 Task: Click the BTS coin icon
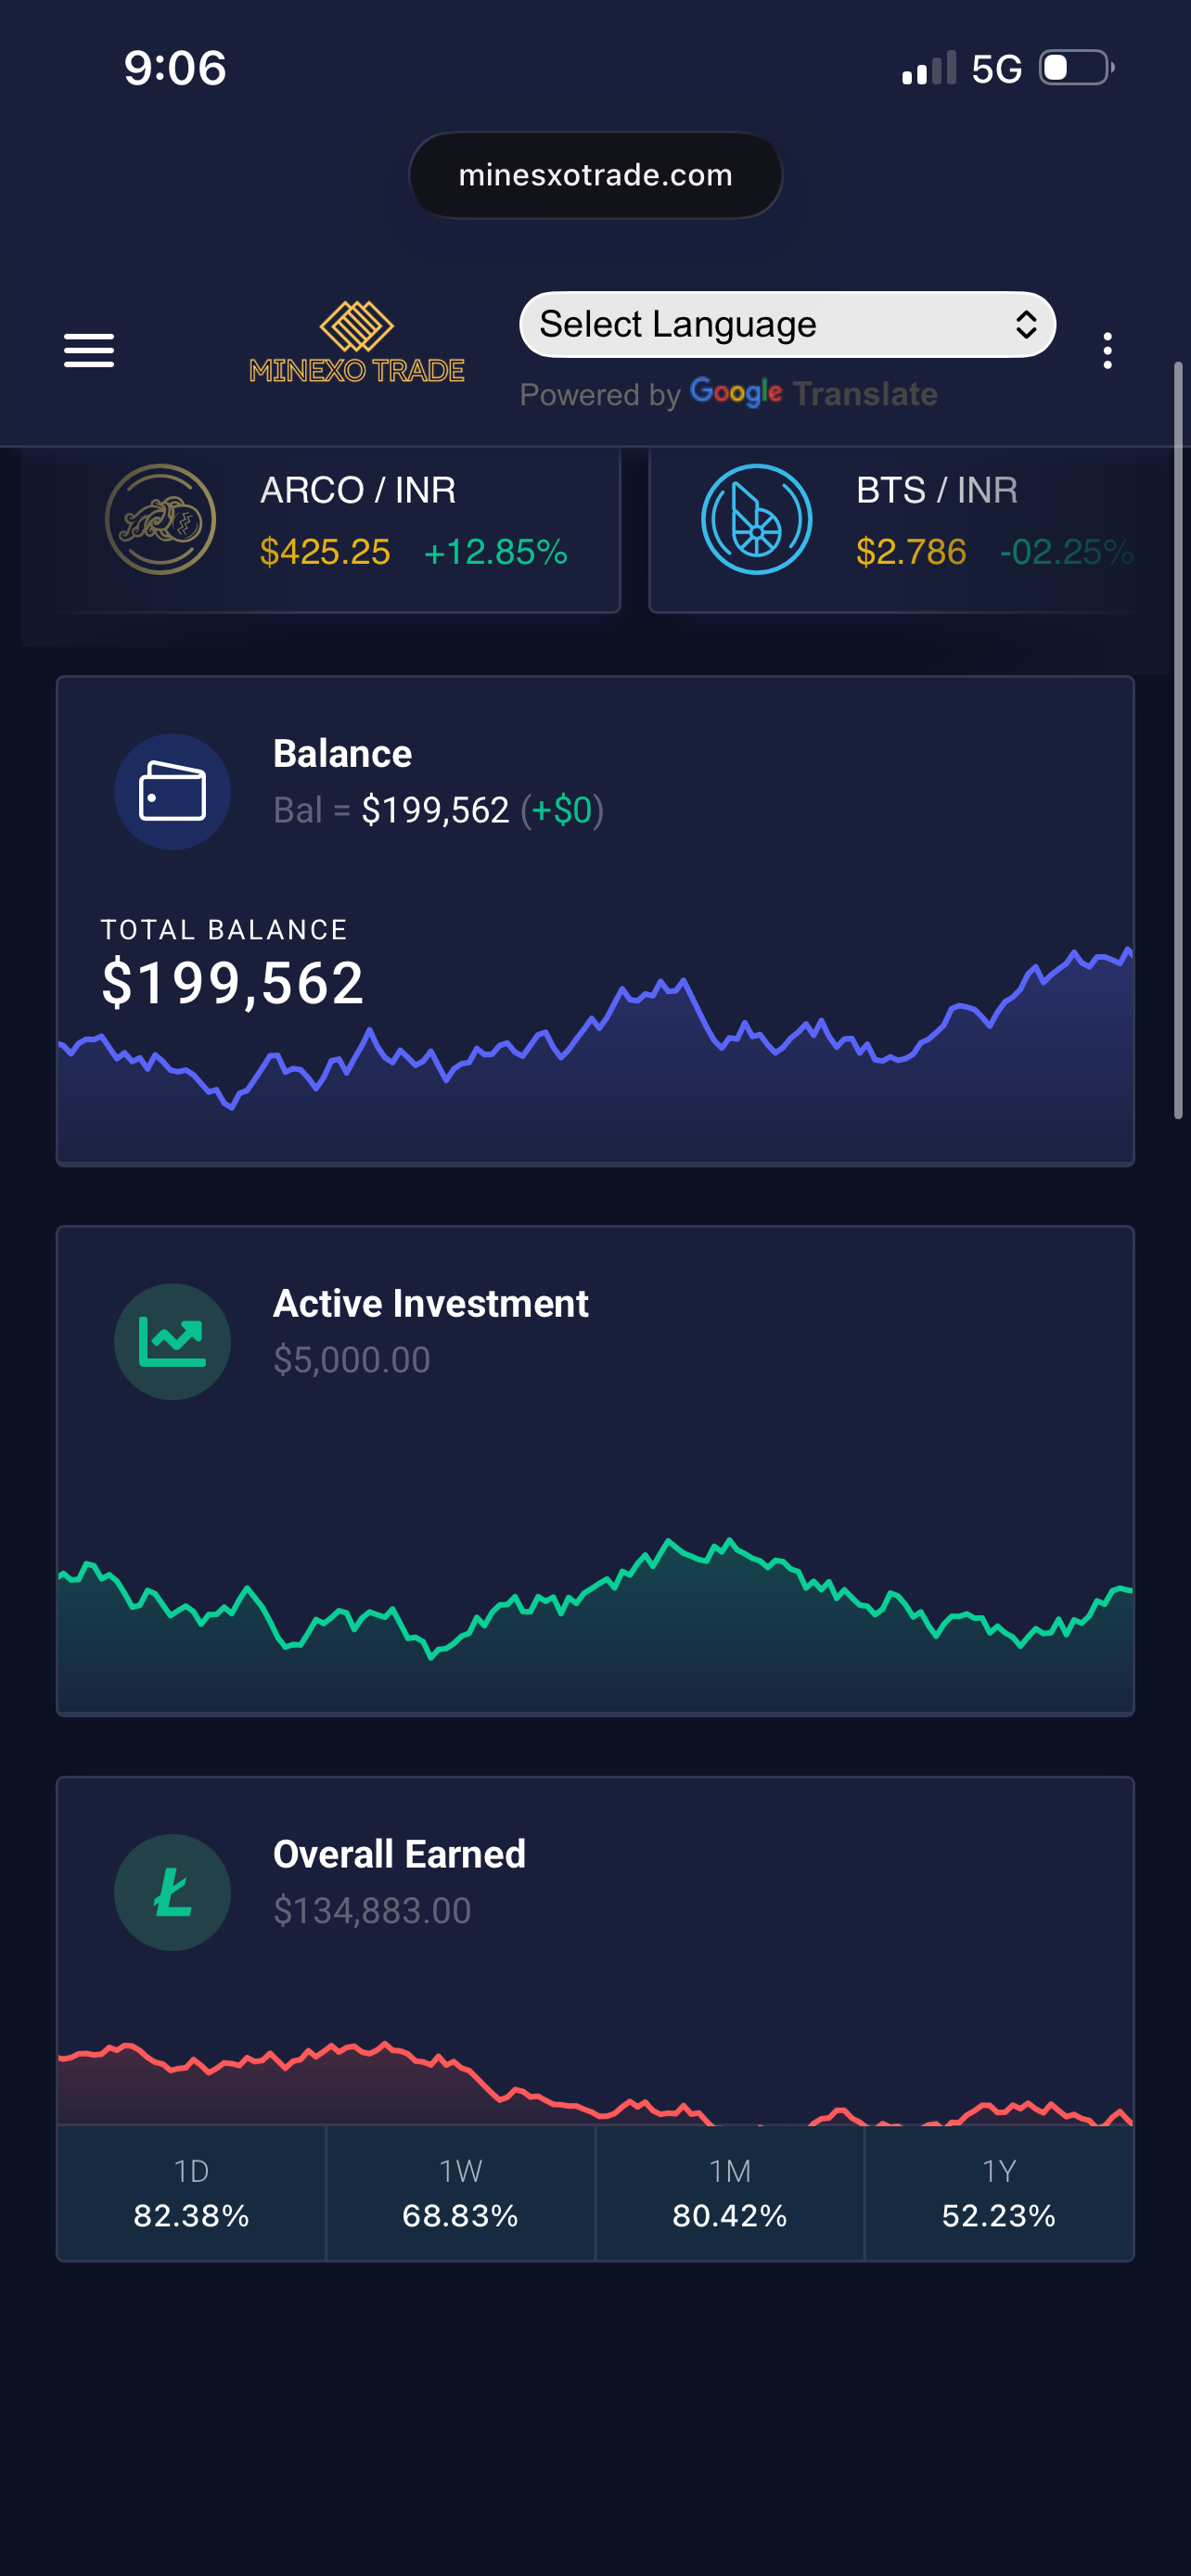(x=756, y=519)
